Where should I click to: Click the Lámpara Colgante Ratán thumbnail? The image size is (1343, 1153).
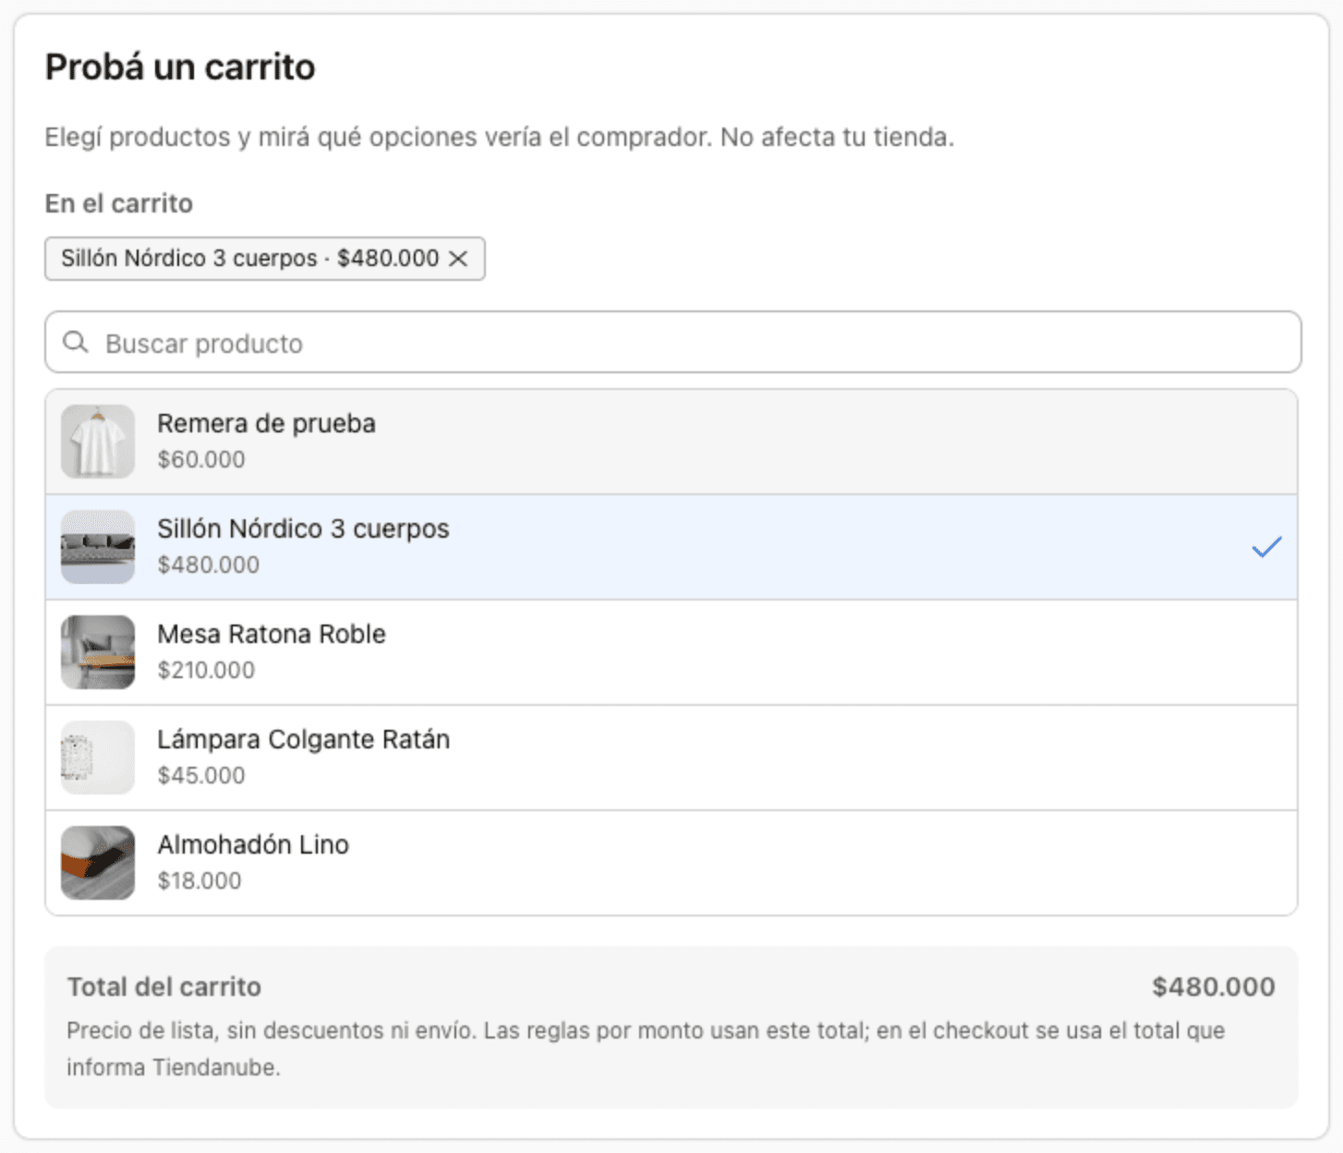pyautogui.click(x=98, y=758)
